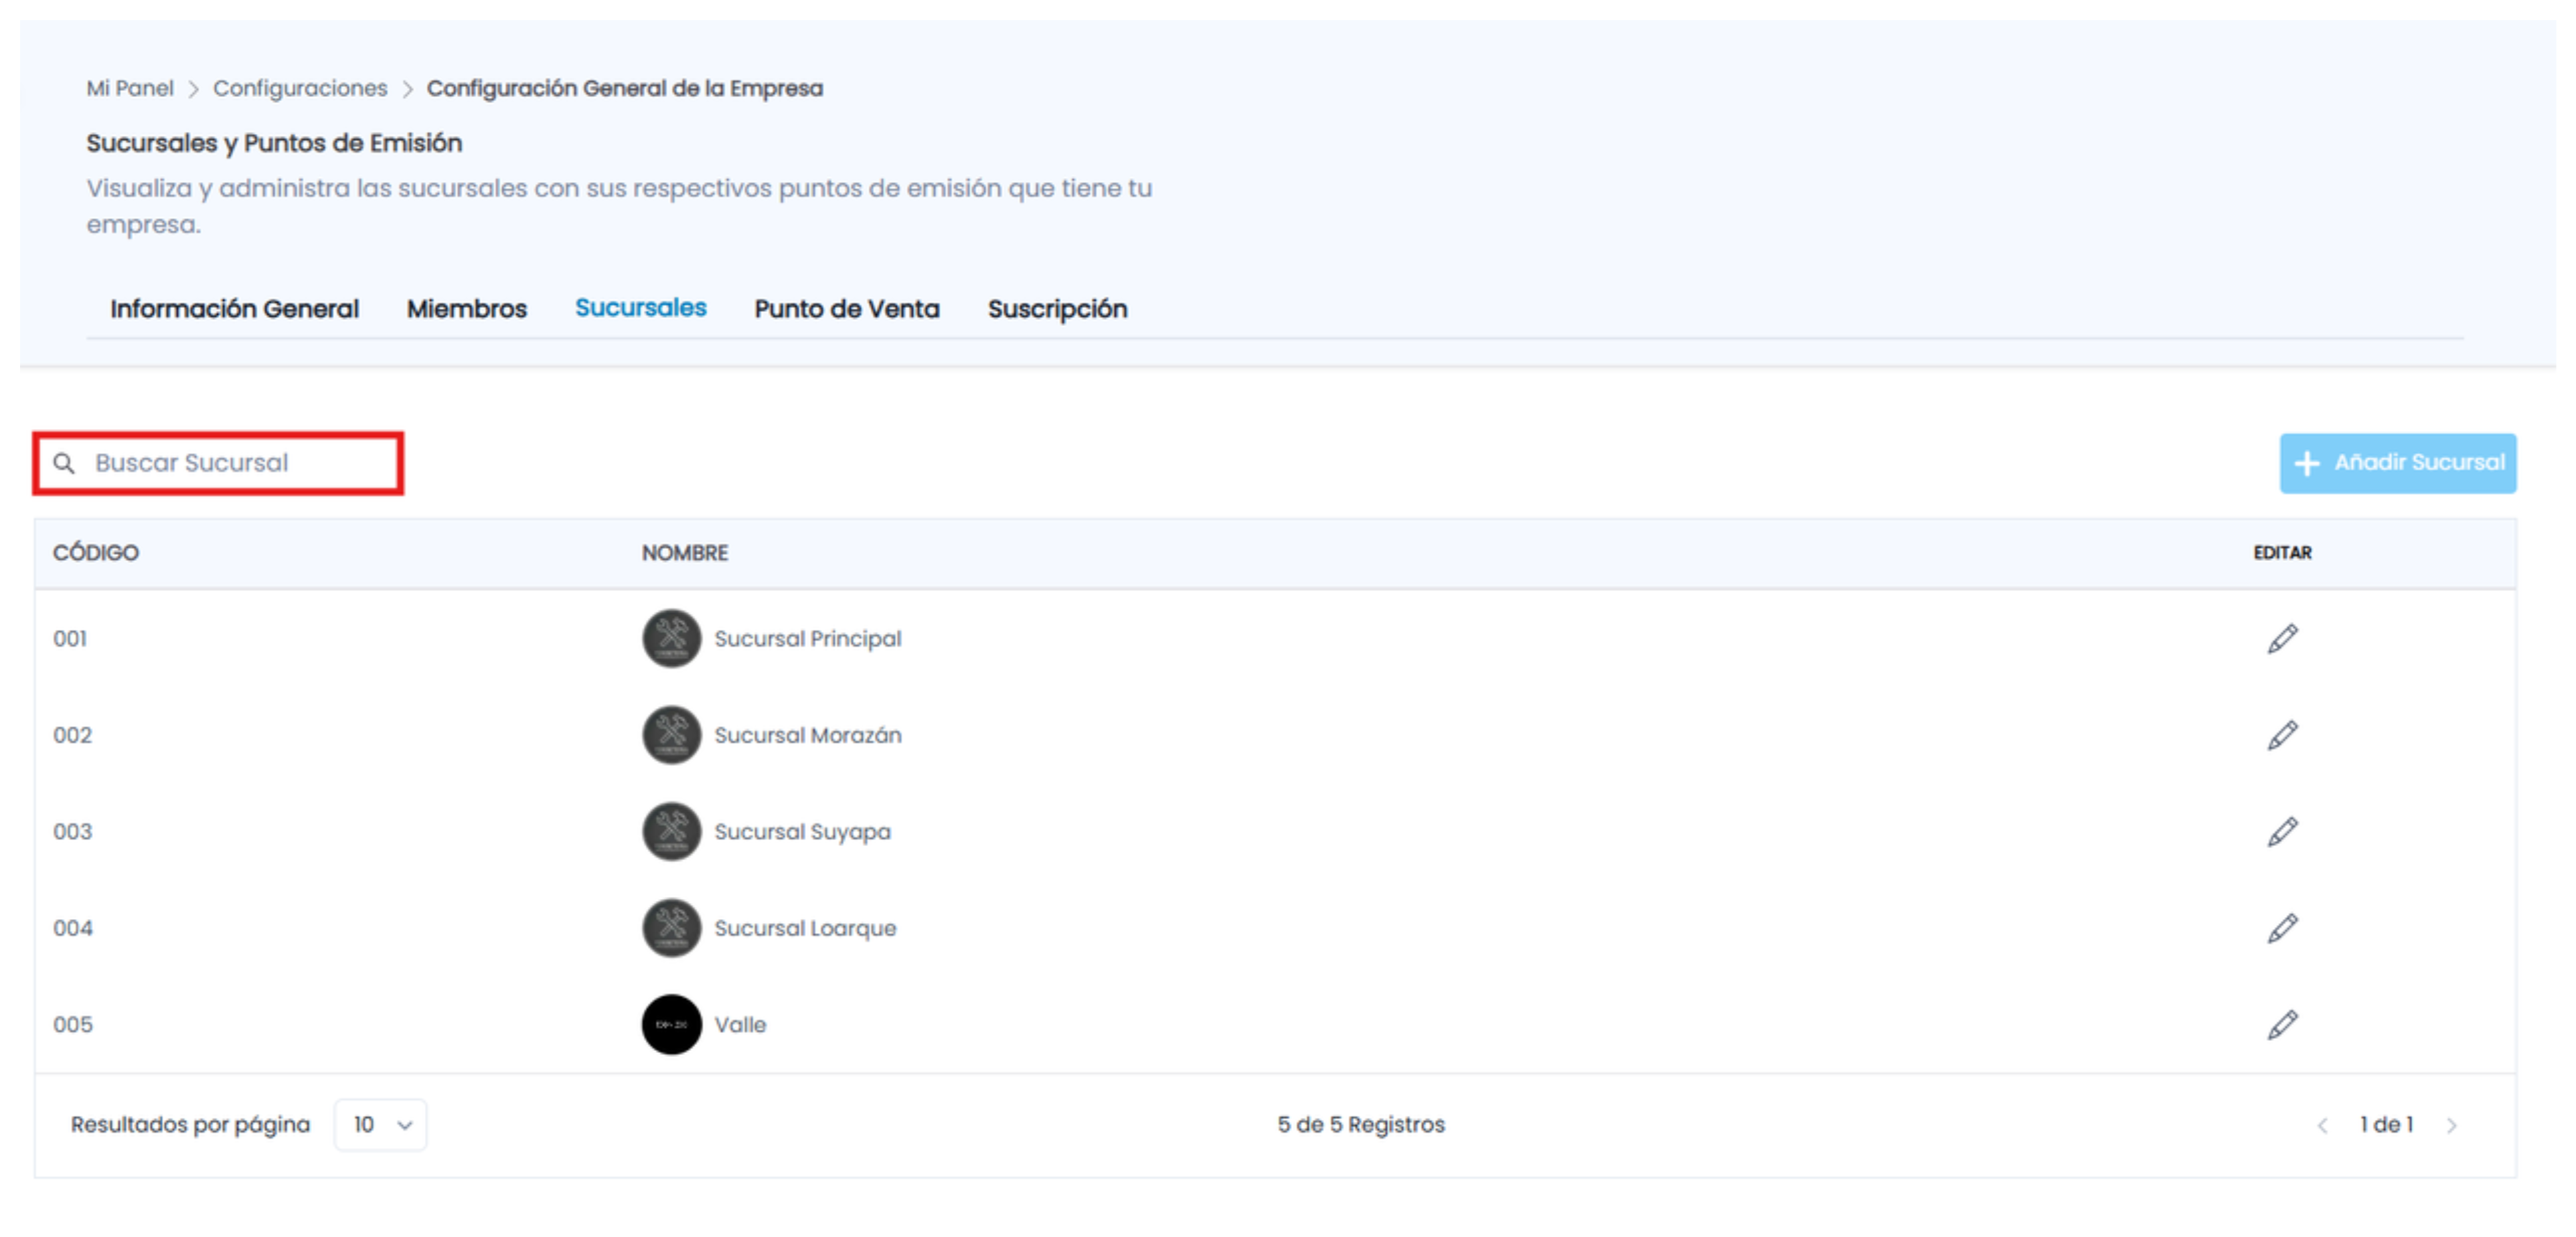
Task: Click Sucursal Suyapa logo avatar
Action: coord(671,831)
